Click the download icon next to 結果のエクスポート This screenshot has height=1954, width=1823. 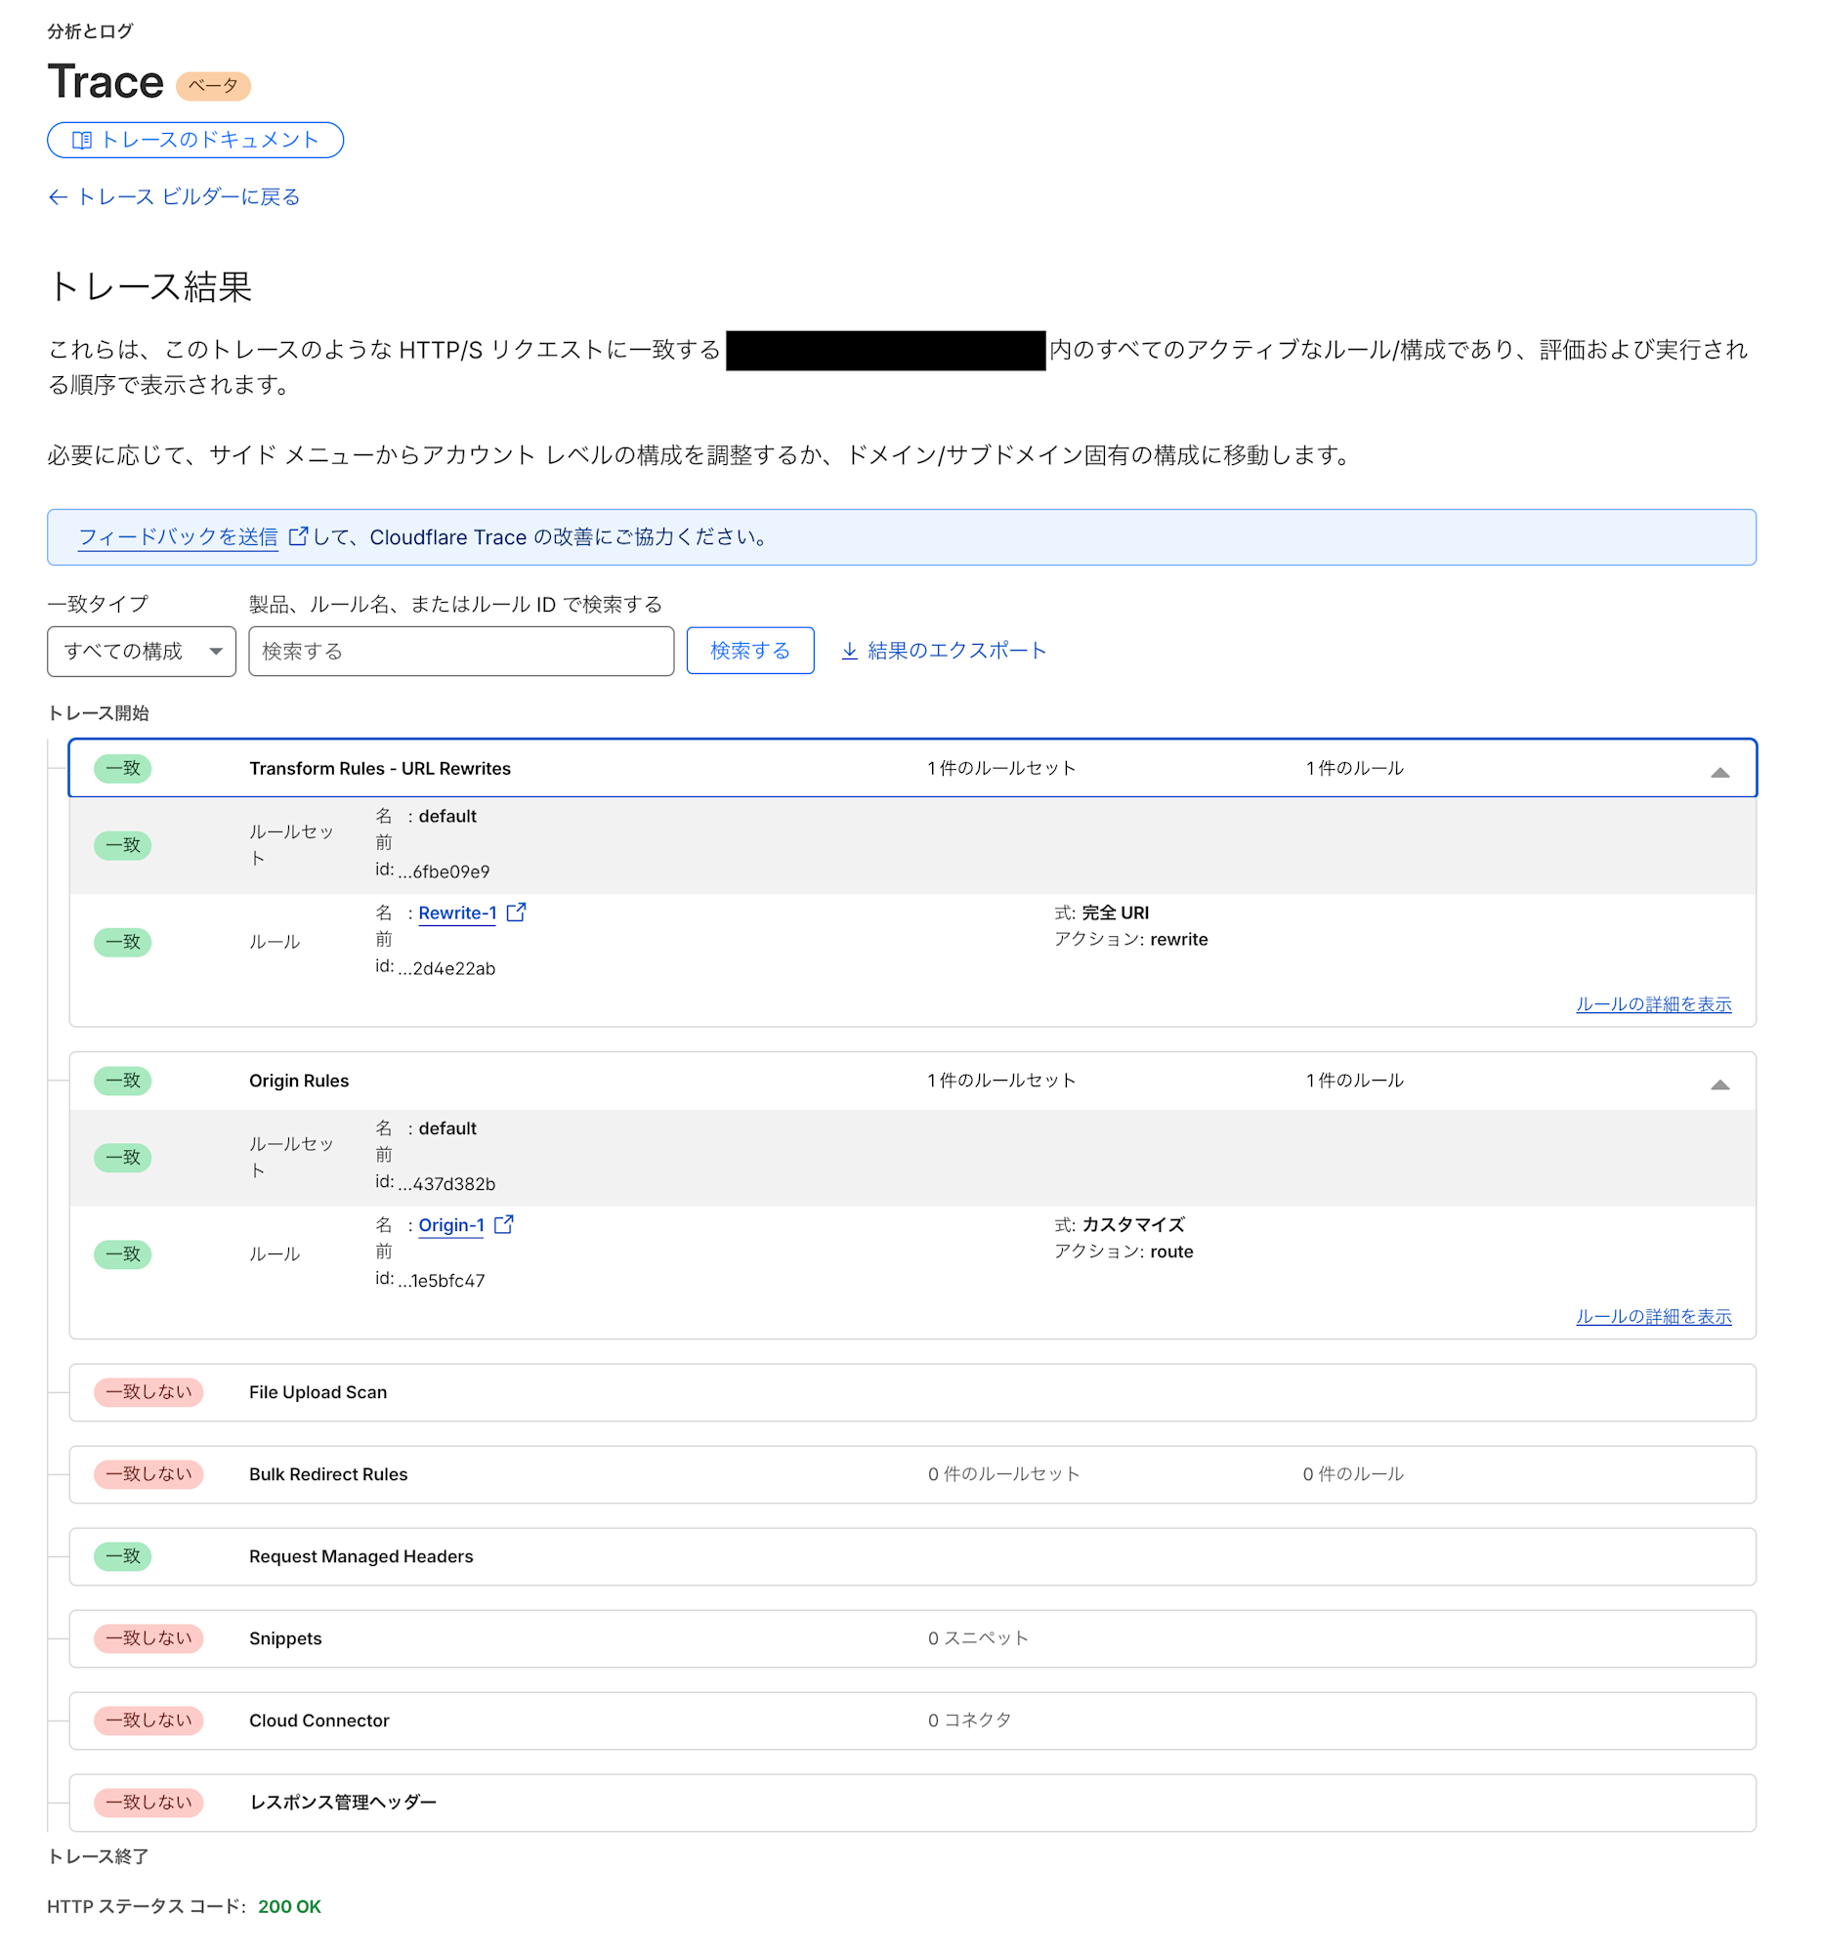[x=847, y=650]
